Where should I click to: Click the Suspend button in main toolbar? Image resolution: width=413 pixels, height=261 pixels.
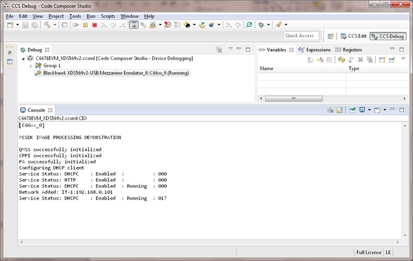(86, 25)
